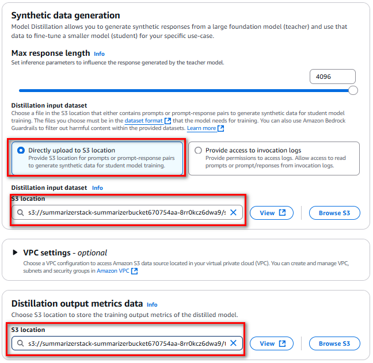Click the Max response length slider handle
The height and width of the screenshot is (363, 373).
(353, 90)
